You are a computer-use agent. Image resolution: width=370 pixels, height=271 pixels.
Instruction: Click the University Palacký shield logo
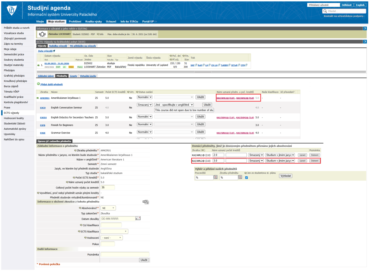(x=12, y=11)
